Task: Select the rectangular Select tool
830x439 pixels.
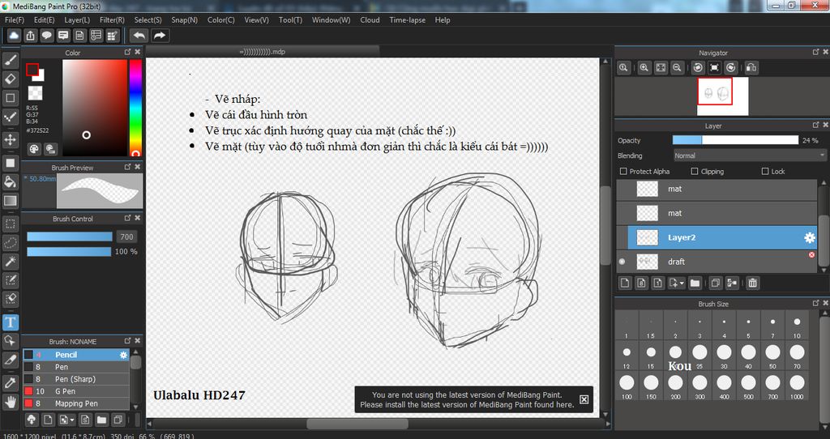Action: click(x=11, y=224)
